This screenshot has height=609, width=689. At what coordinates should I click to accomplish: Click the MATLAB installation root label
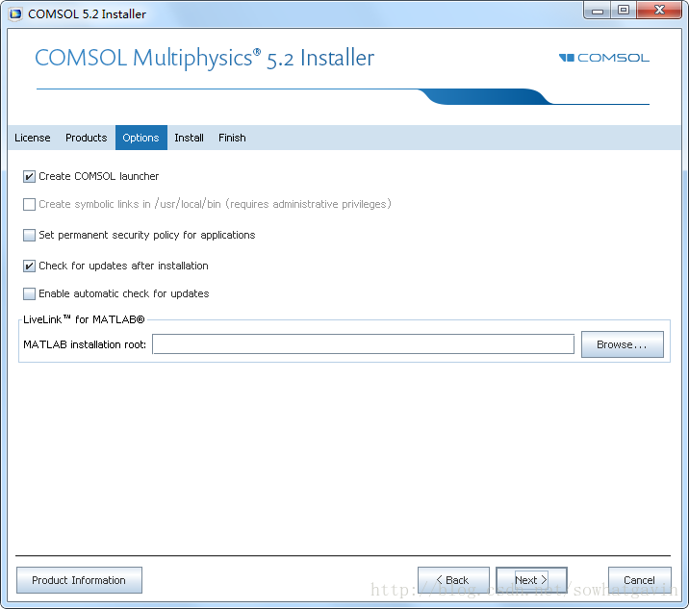click(85, 344)
